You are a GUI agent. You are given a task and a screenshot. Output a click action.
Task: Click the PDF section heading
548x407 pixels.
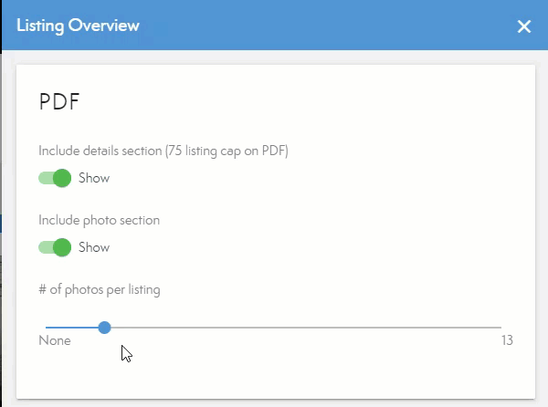(x=60, y=101)
